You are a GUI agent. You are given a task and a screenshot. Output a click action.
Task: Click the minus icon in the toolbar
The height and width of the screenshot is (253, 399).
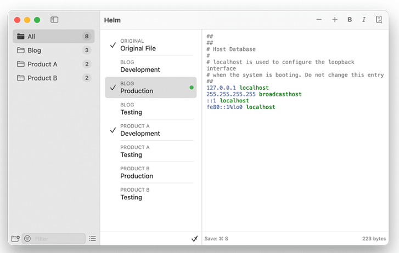tap(319, 20)
